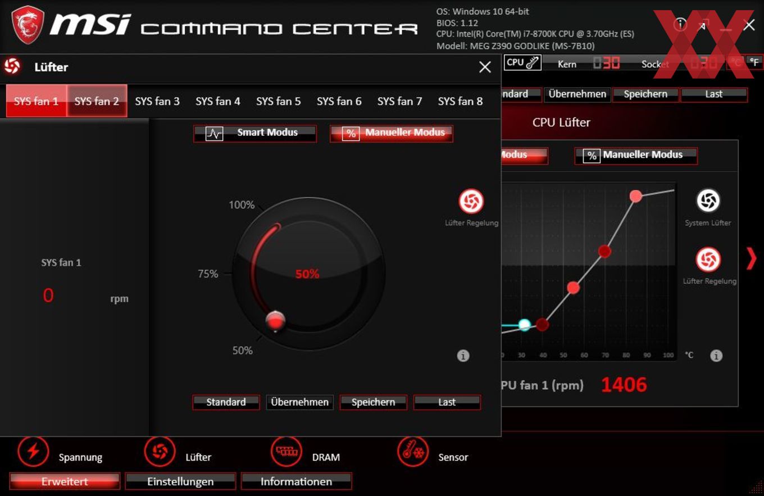The height and width of the screenshot is (496, 764).
Task: Select the topmost fan curve point
Action: pos(636,196)
